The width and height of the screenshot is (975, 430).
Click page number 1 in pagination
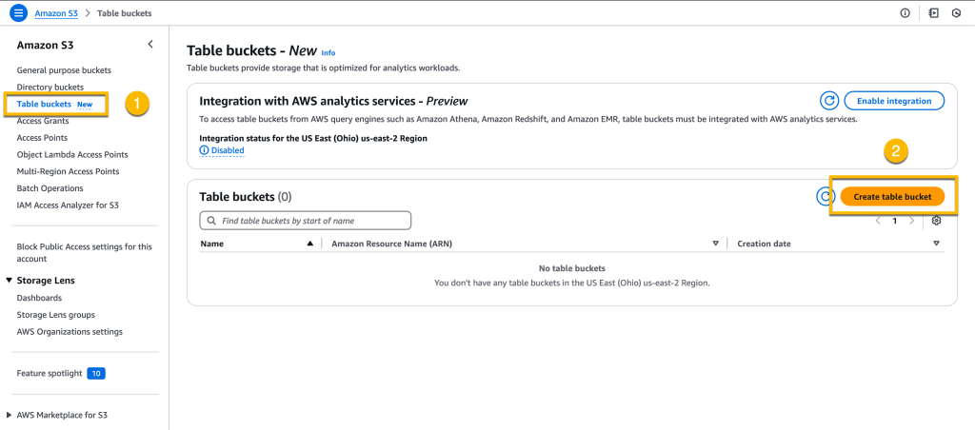(x=895, y=221)
